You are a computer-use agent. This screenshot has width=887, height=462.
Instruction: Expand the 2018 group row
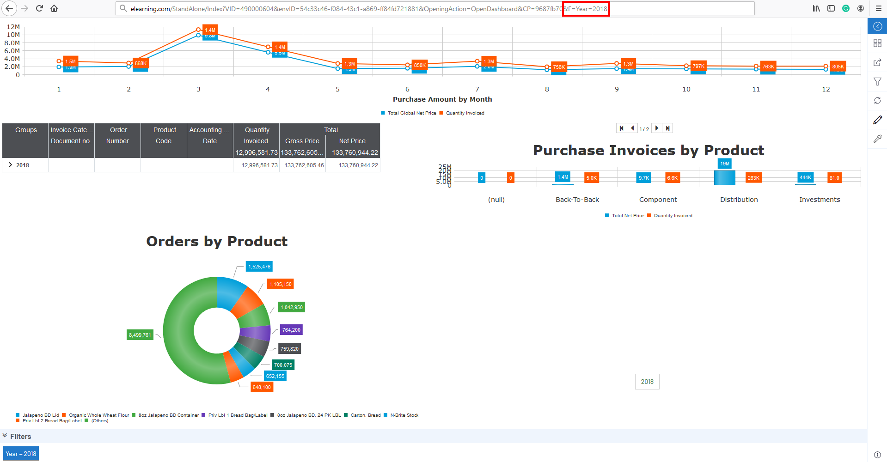point(10,165)
